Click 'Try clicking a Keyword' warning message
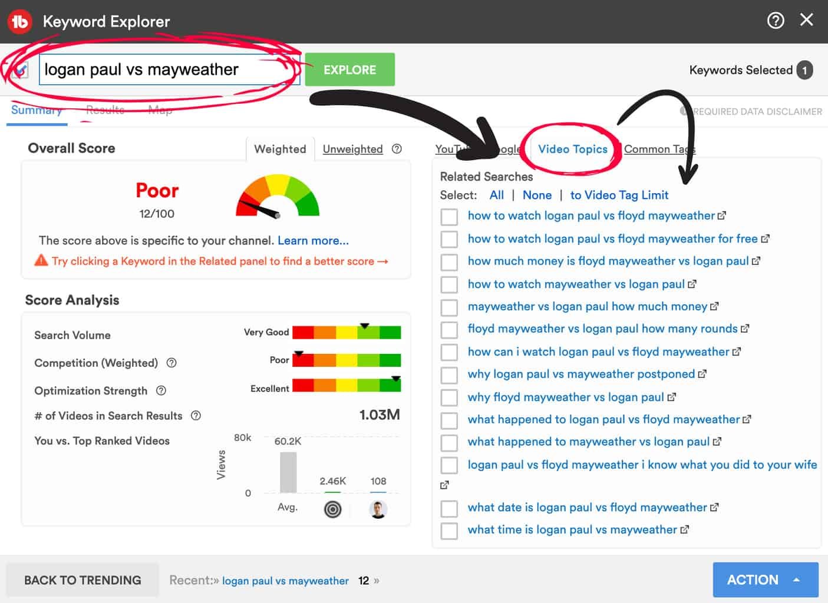 220,261
